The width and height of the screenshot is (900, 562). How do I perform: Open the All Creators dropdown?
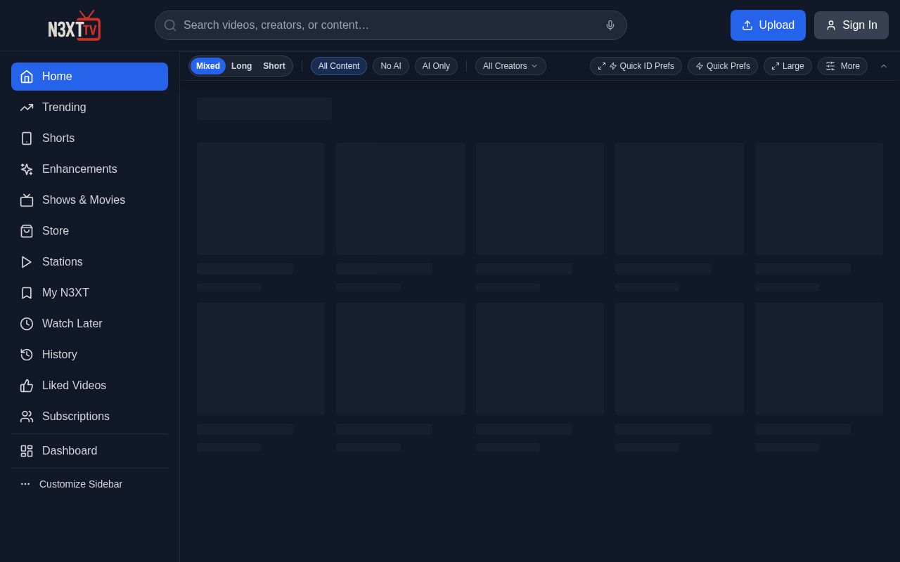(x=510, y=66)
